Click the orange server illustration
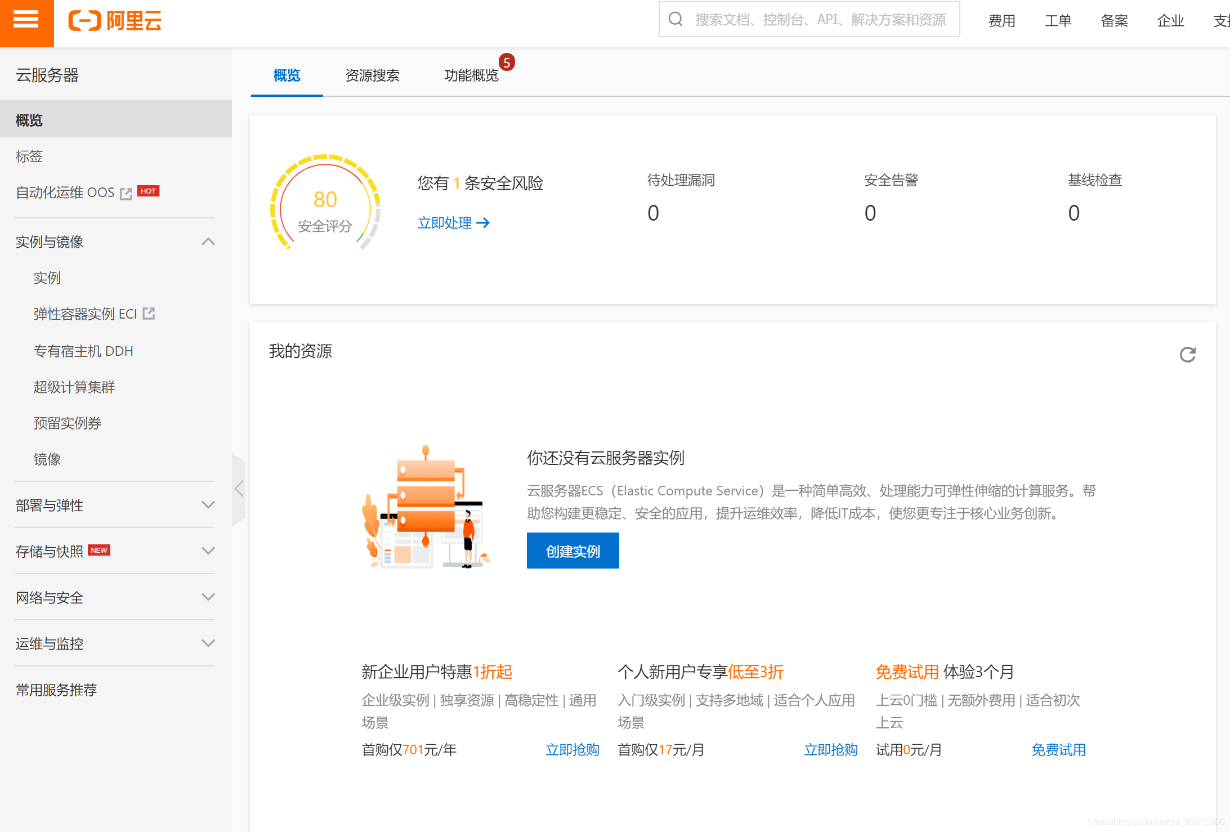 pyautogui.click(x=426, y=507)
